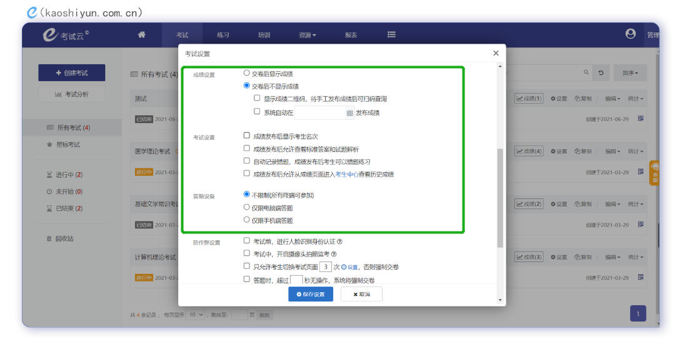Open the 排序 sort dropdown

(630, 73)
